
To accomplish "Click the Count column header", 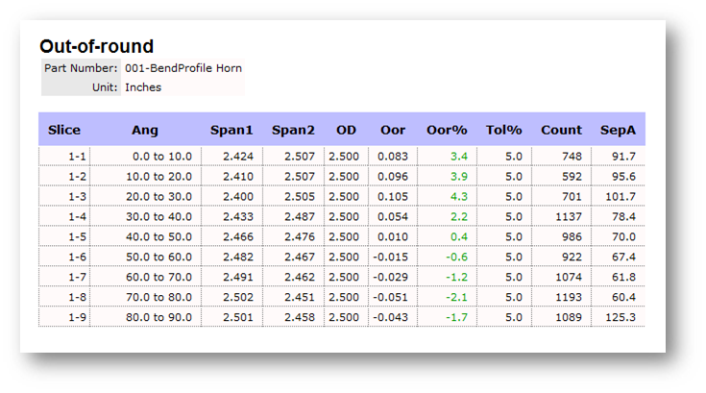I will click(x=561, y=130).
